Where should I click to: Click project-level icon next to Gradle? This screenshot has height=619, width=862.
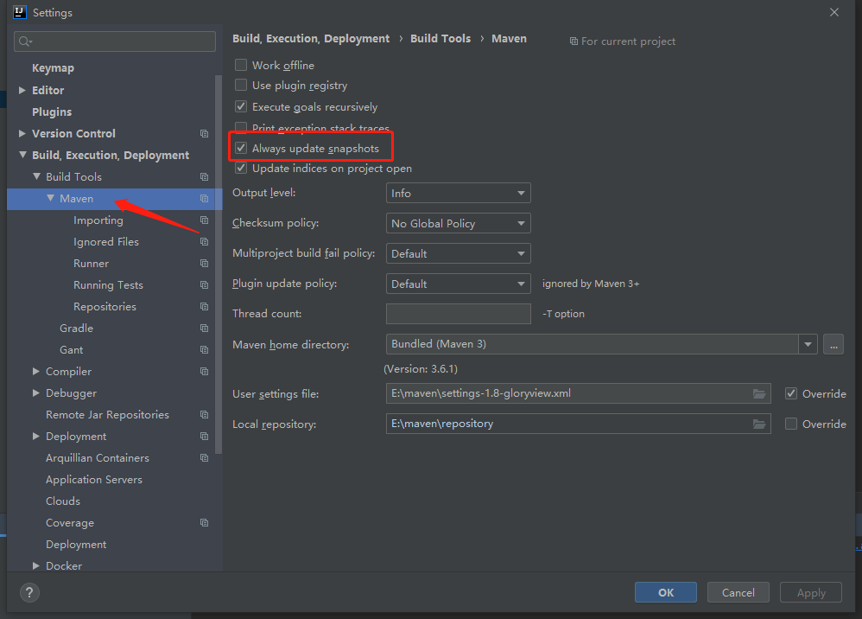(x=205, y=329)
